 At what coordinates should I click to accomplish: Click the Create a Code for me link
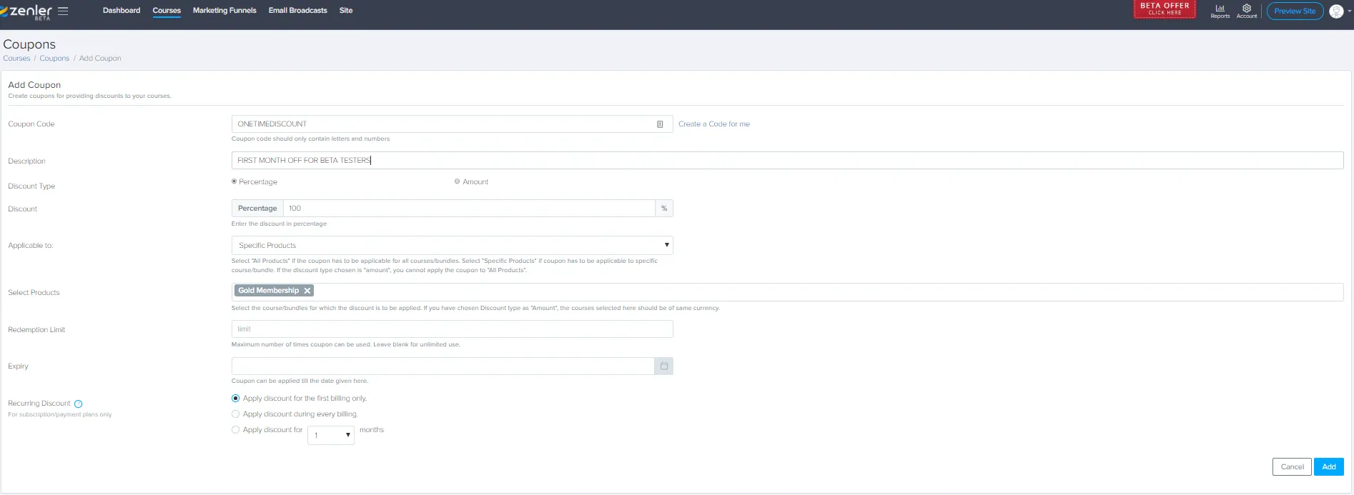tap(713, 124)
